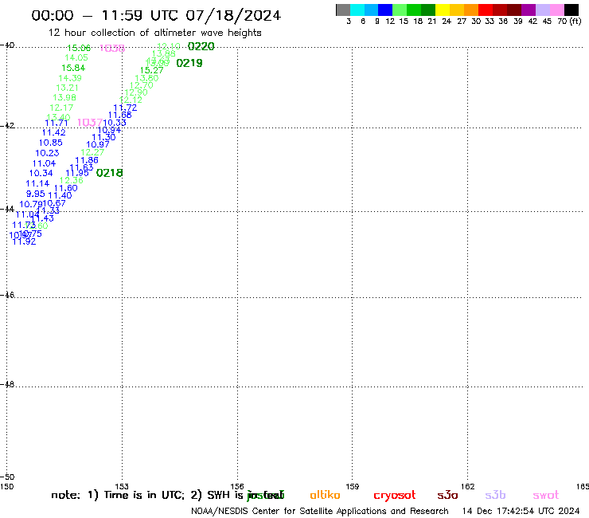
Task: Click the gray swatch in the color scale
Action: (343, 10)
